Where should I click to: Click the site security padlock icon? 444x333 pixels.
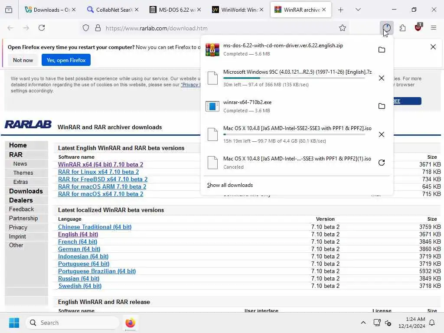(98, 28)
